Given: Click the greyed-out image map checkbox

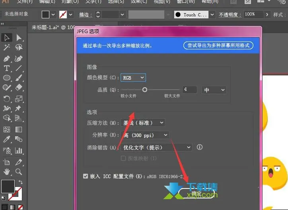Looking at the screenshot, I should pos(123,158).
